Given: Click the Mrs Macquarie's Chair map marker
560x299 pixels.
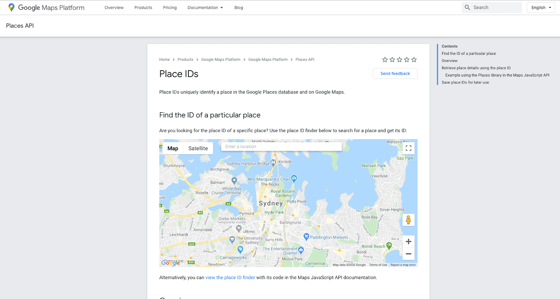Looking at the screenshot, I should pos(294,178).
